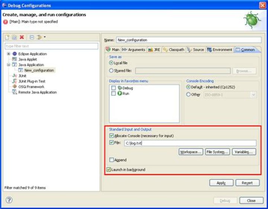This screenshot has width=268, height=209.
Task: Switch to the Source tab
Action: tap(196, 50)
